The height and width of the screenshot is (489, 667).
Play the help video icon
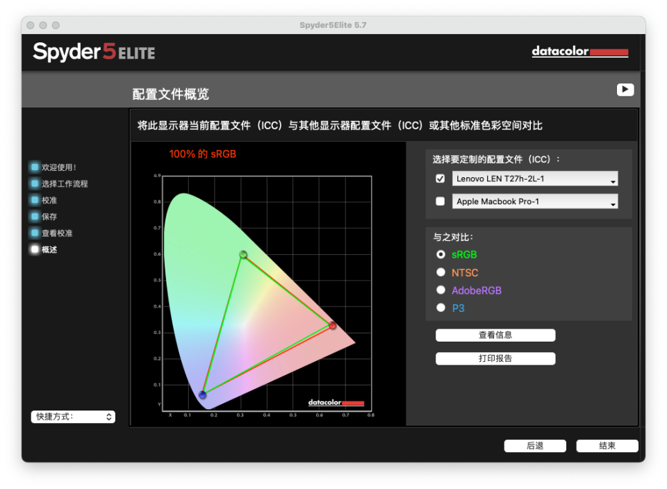tap(625, 90)
